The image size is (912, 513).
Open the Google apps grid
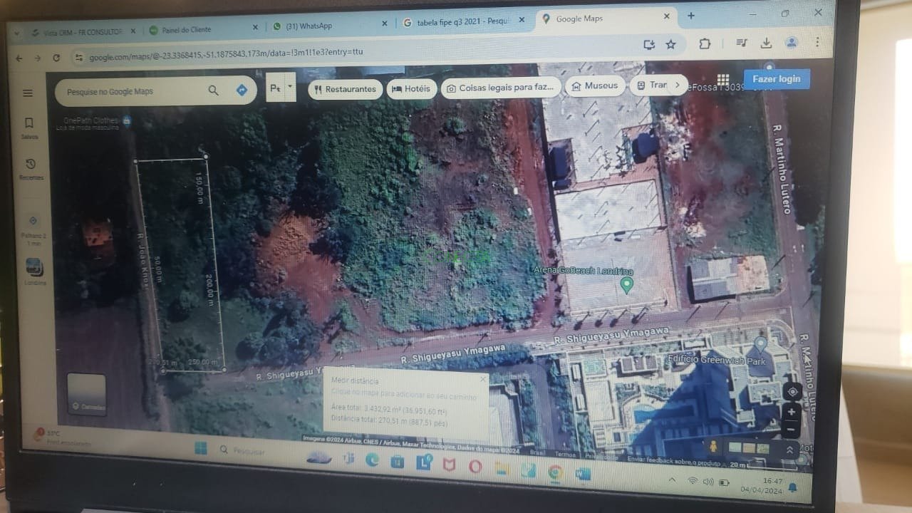tap(723, 79)
